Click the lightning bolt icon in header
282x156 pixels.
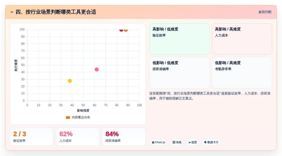coord(12,12)
